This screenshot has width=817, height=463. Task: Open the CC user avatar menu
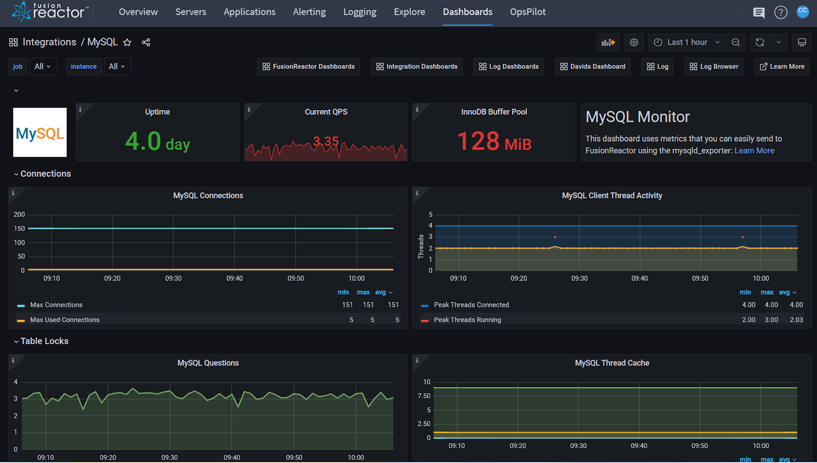pyautogui.click(x=803, y=11)
